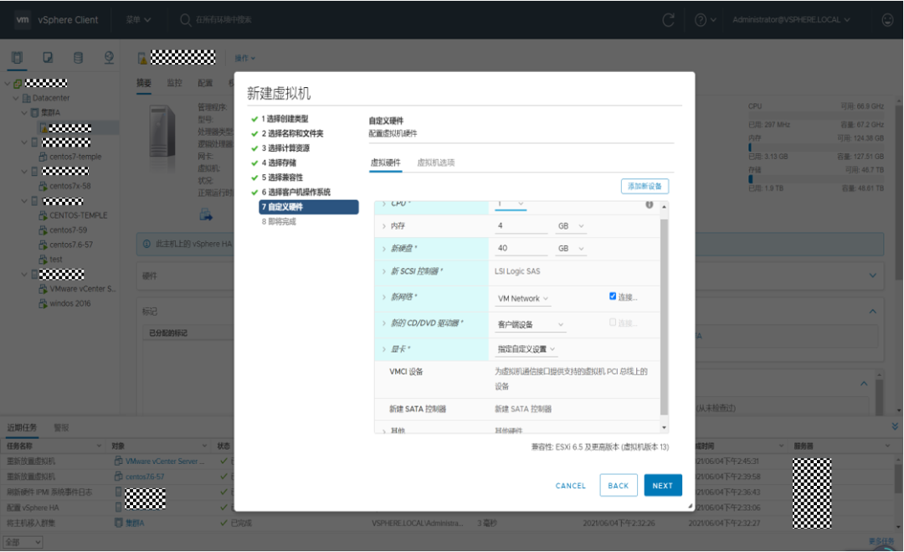Image resolution: width=904 pixels, height=552 pixels.
Task: Click the NEXT button
Action: 663,486
